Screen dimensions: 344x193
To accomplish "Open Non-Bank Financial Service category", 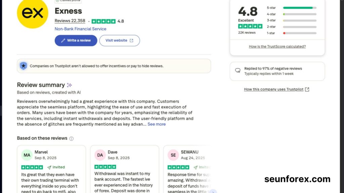I will click(80, 29).
